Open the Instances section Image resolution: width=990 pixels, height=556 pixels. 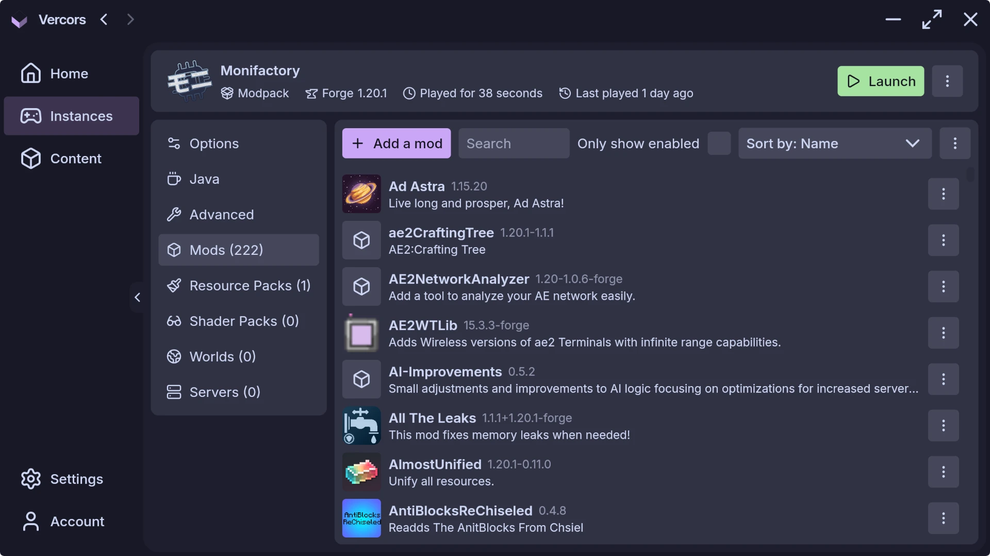pyautogui.click(x=71, y=116)
